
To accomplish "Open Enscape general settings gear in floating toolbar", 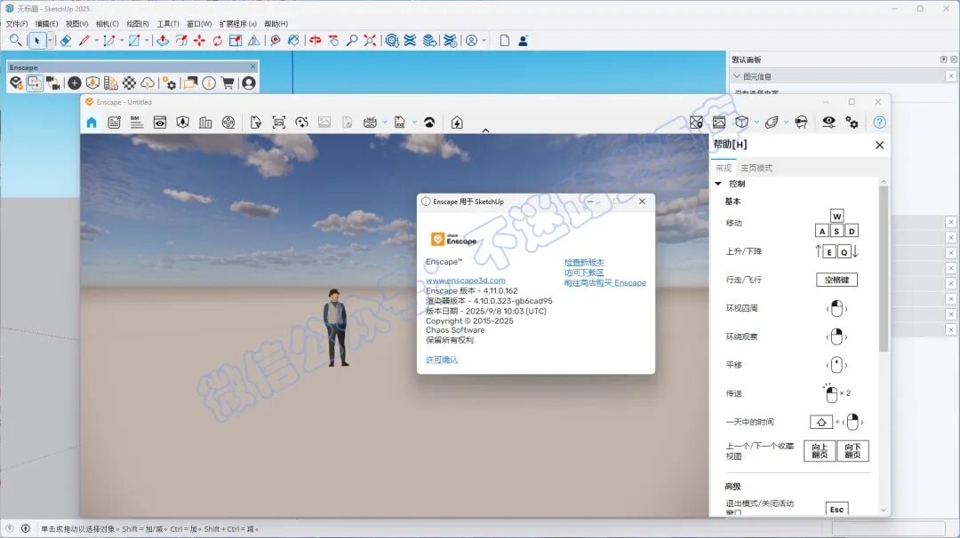I will click(170, 83).
